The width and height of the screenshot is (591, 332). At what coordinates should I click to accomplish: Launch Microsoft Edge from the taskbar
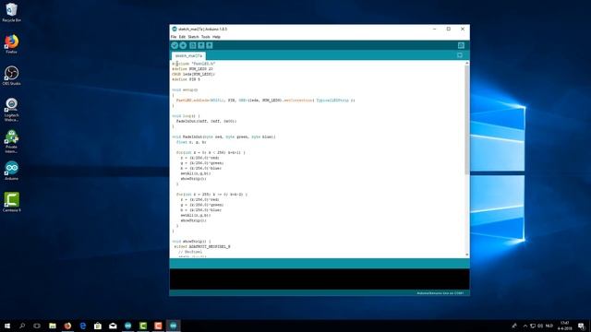point(82,326)
